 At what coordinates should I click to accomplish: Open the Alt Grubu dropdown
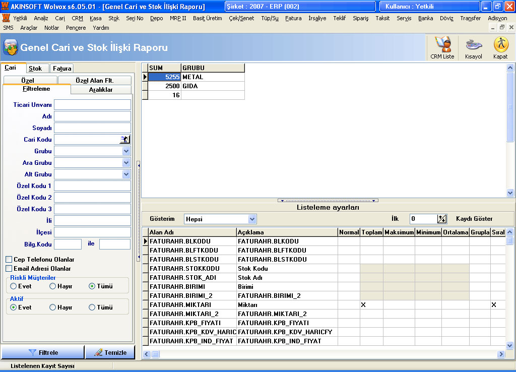(126, 174)
